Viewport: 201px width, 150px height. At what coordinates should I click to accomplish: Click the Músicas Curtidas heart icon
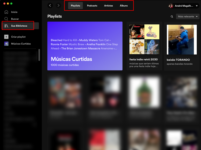click(x=6, y=44)
